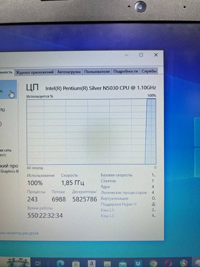Click the 1,85 ГГц speed value
The image size is (200, 267).
point(73,183)
